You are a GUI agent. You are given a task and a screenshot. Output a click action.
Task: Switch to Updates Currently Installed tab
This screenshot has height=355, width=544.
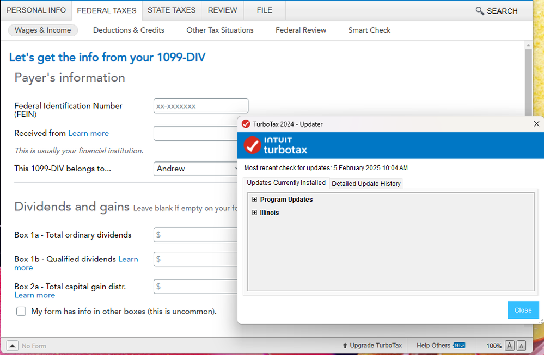click(x=286, y=183)
